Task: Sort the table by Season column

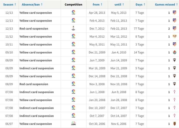Action: tap(10, 4)
